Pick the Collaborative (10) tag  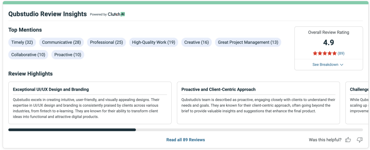[28, 55]
